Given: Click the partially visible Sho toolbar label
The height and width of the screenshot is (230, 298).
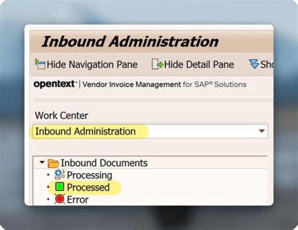Looking at the screenshot, I should pyautogui.click(x=267, y=65).
